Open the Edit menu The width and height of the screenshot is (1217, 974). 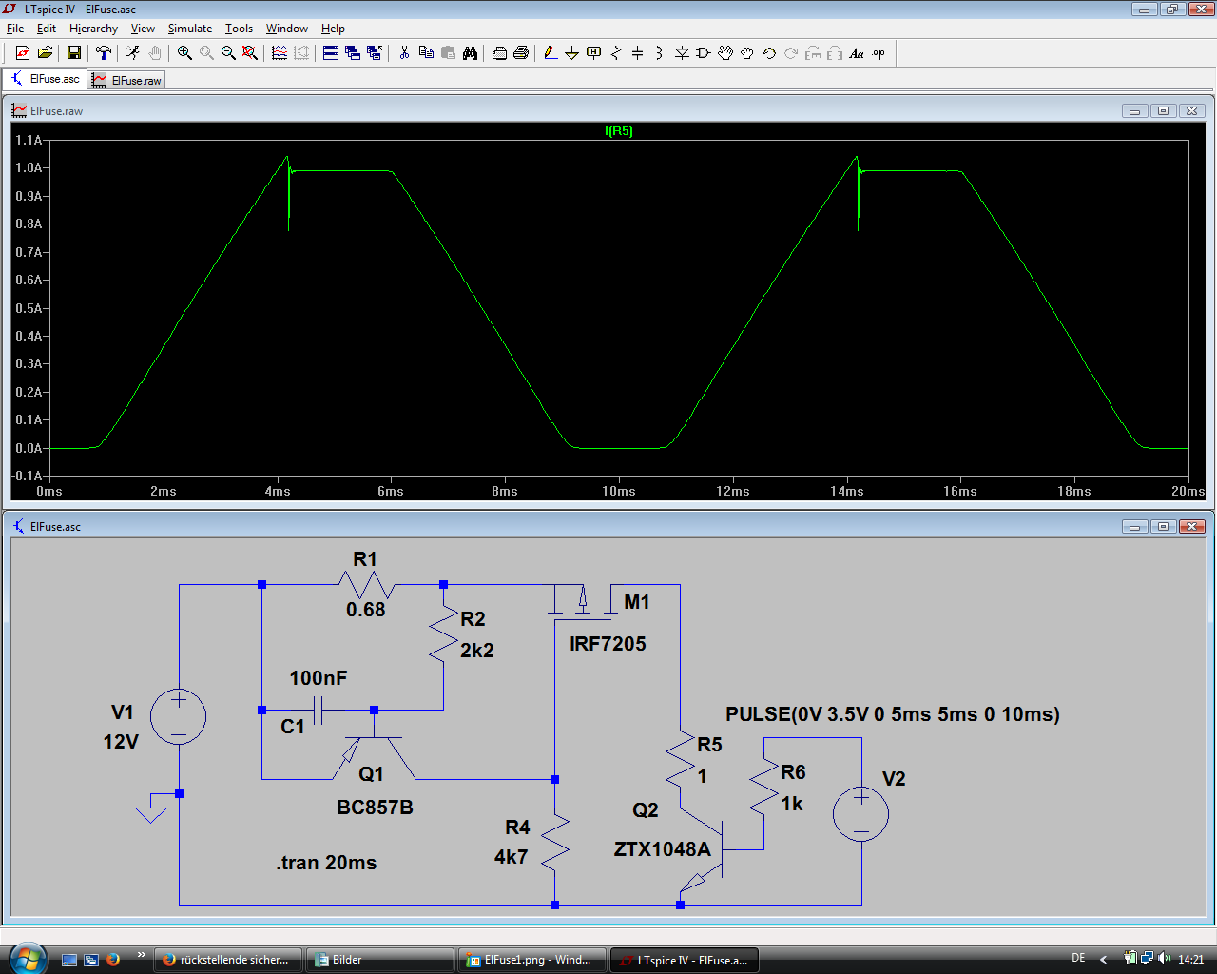coord(47,29)
